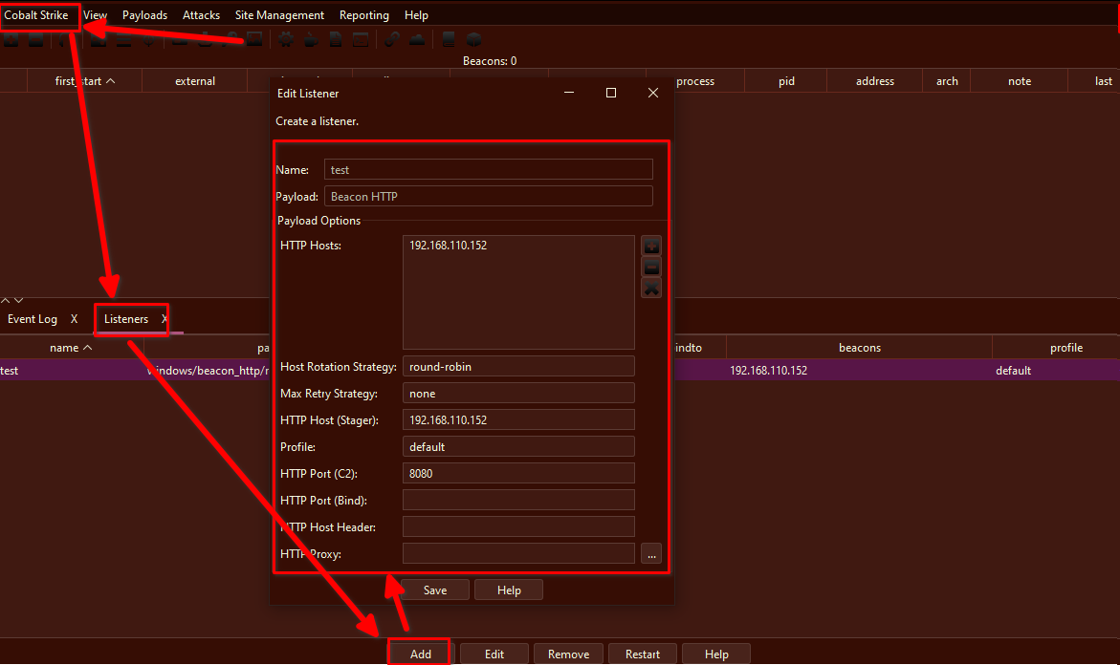Switch to the Event Log tab
Viewport: 1120px width, 665px height.
point(33,319)
